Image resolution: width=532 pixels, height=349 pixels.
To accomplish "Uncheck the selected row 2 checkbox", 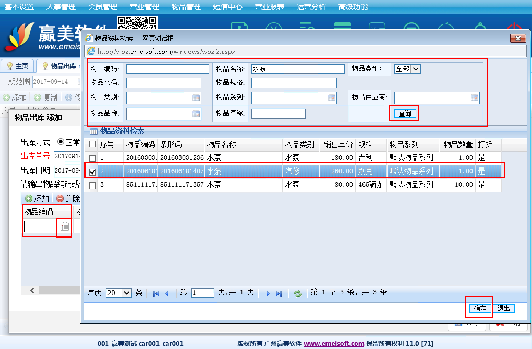I will click(92, 171).
